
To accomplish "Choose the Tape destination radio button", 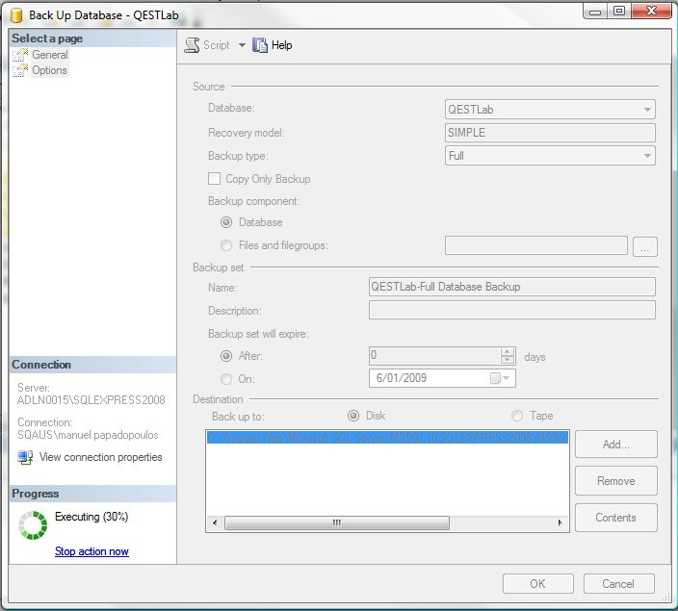I will [518, 416].
